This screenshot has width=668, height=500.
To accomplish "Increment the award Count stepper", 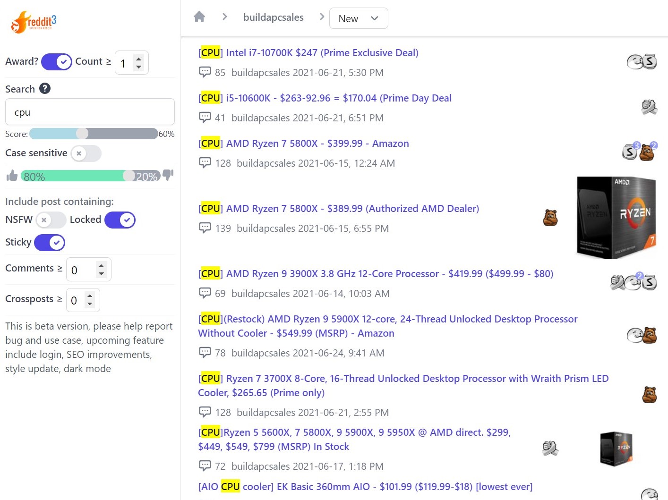I will click(138, 59).
